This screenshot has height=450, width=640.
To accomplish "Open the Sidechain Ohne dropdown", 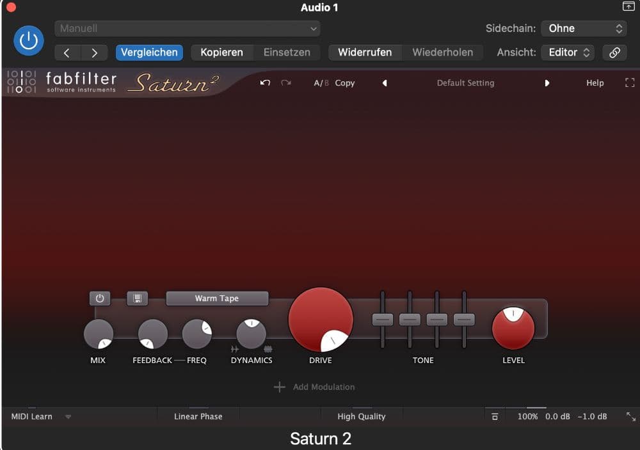I will [584, 29].
